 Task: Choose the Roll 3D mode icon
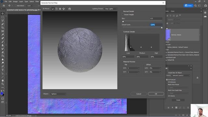57,9
